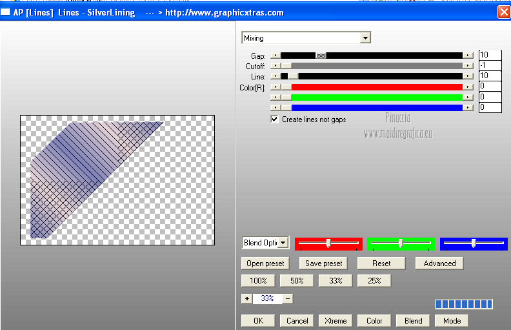Viewport: 511px width, 330px height.
Task: Close the AP Lines SilverLining window
Action: [504, 12]
